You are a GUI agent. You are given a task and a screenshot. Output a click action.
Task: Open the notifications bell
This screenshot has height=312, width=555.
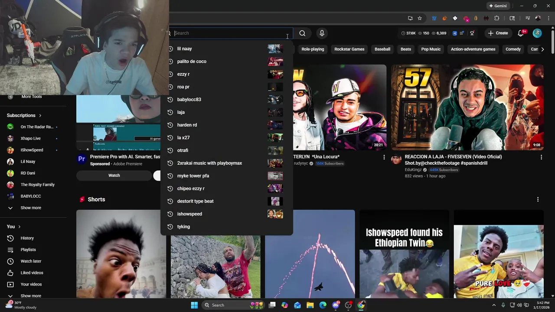click(521, 33)
